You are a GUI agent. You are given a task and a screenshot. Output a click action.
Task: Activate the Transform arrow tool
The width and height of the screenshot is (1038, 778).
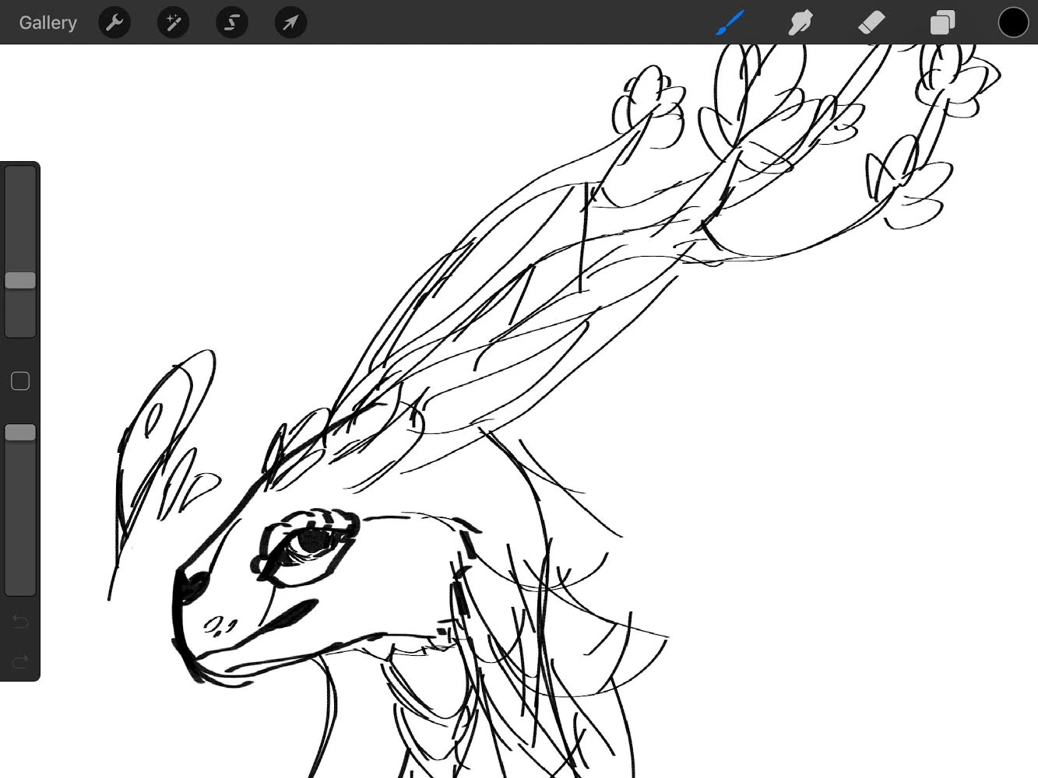click(x=290, y=23)
